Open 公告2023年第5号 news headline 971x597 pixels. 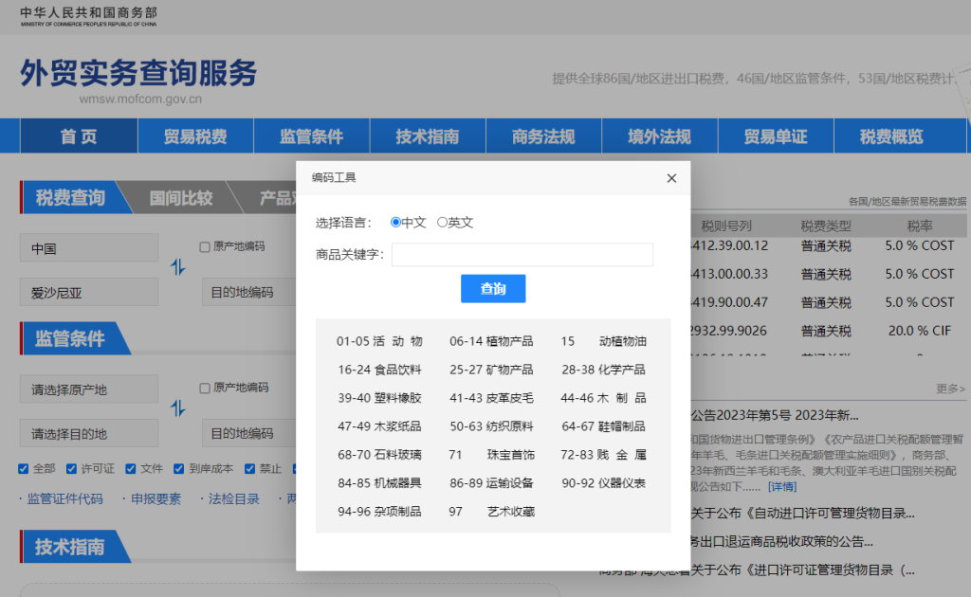[775, 415]
